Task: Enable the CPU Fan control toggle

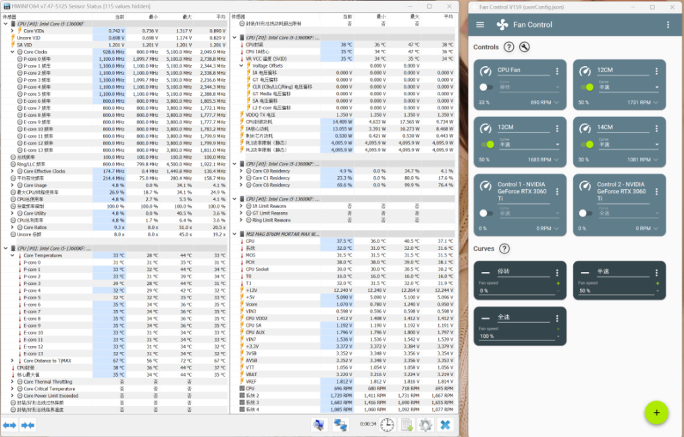Action: [x=486, y=87]
